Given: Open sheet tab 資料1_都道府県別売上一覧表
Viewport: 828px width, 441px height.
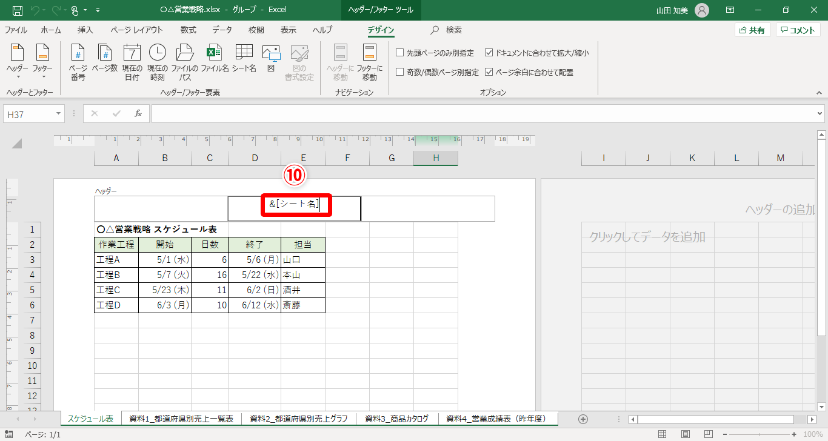Looking at the screenshot, I should [x=181, y=419].
